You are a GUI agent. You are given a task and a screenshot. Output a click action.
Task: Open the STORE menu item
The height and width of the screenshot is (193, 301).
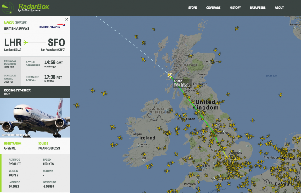point(193,8)
